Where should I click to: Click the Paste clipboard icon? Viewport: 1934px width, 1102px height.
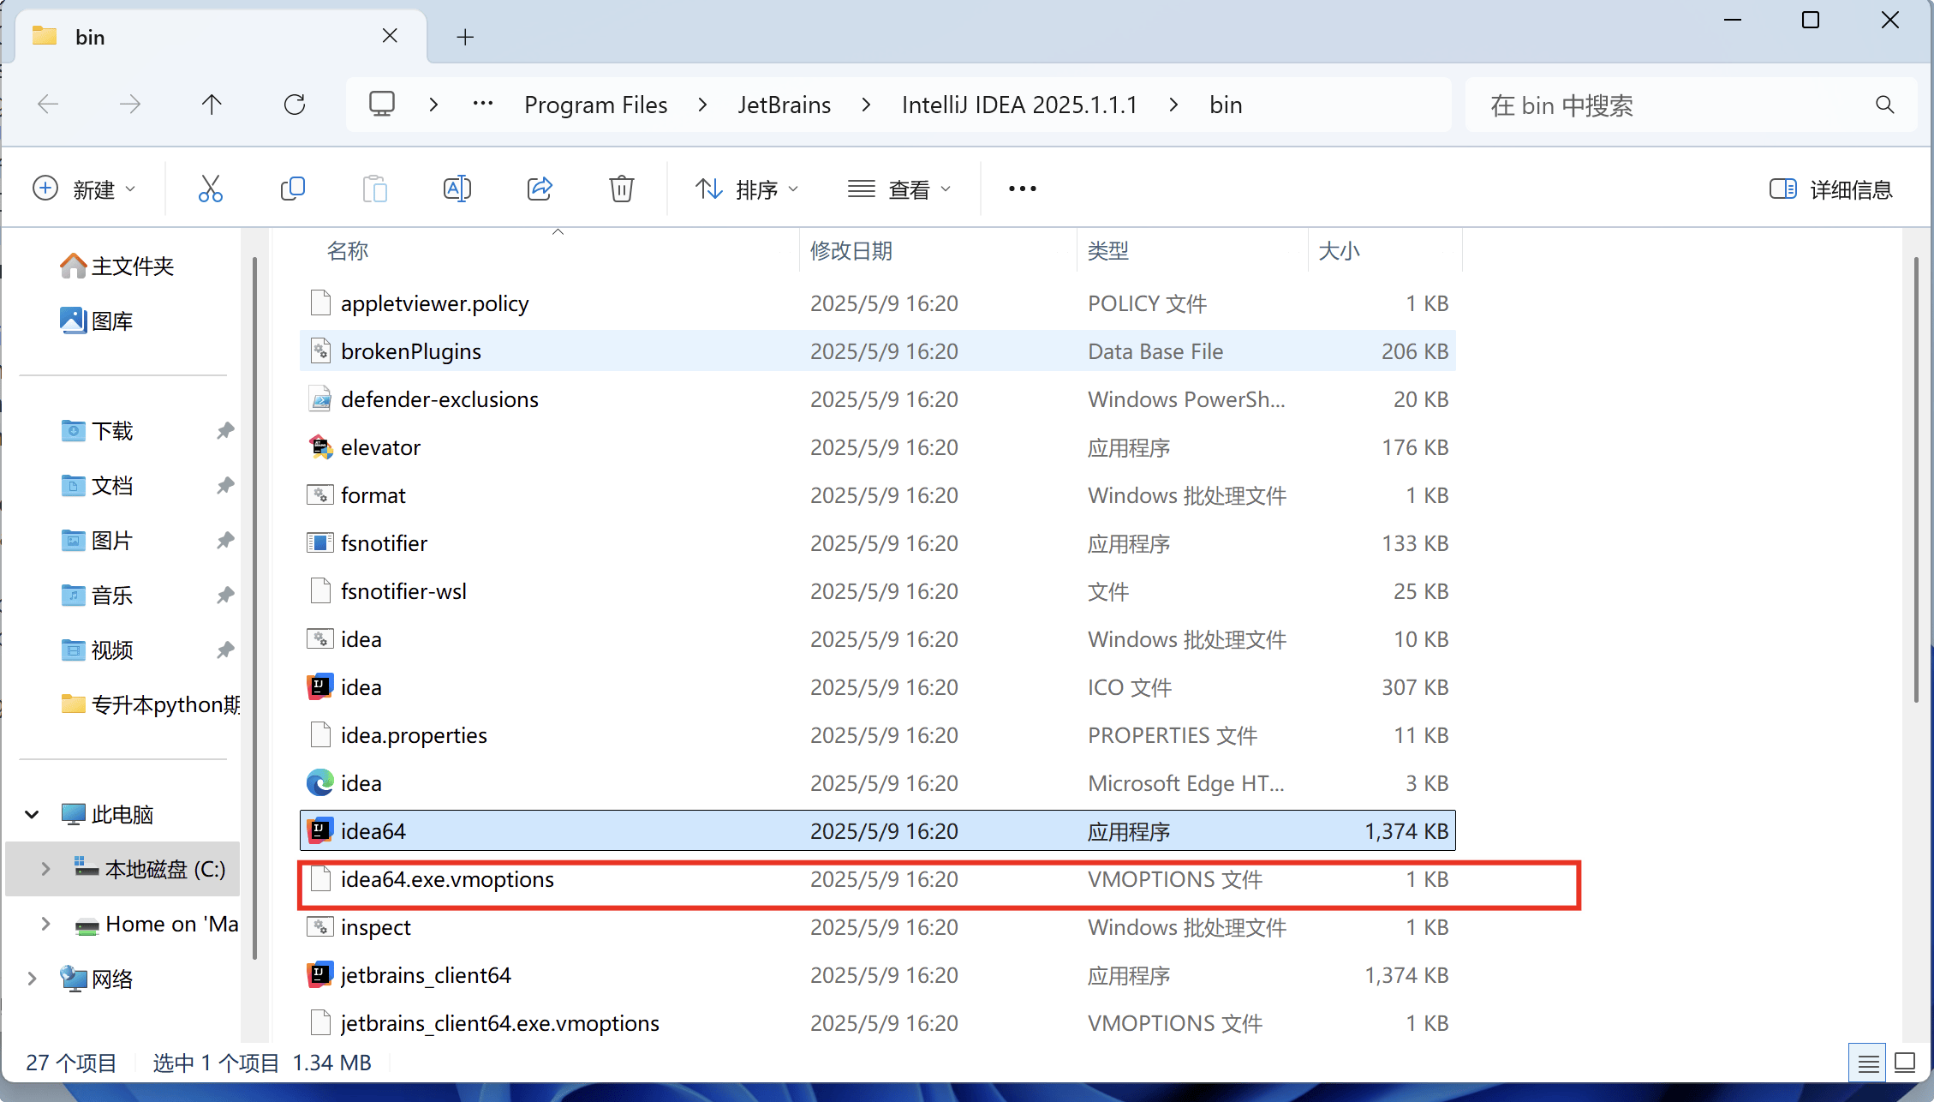[375, 189]
